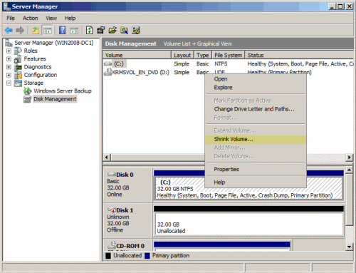The height and width of the screenshot is (273, 356).
Task: Expand the Diagnostics node
Action: [9, 67]
